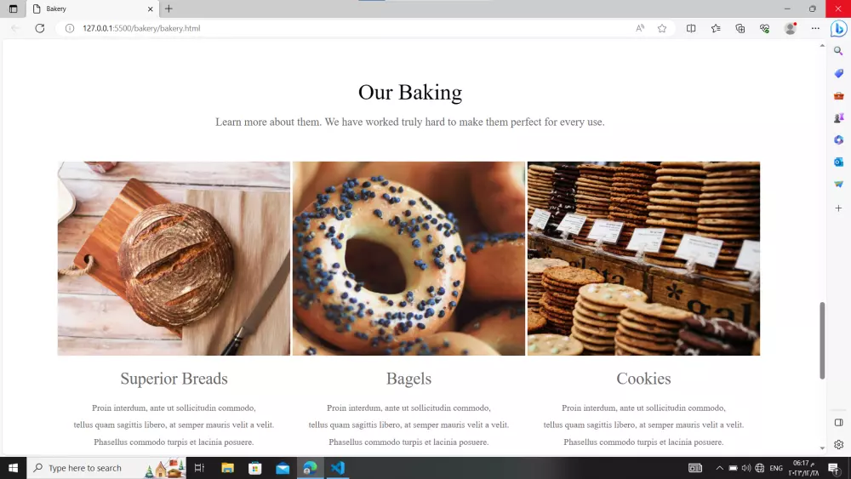The height and width of the screenshot is (479, 851).
Task: Open Settings and more menu
Action: (815, 28)
